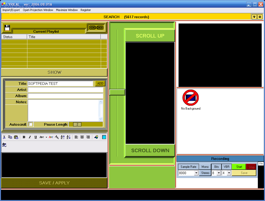
Task: Click the SCROLL UP button
Action: click(150, 36)
